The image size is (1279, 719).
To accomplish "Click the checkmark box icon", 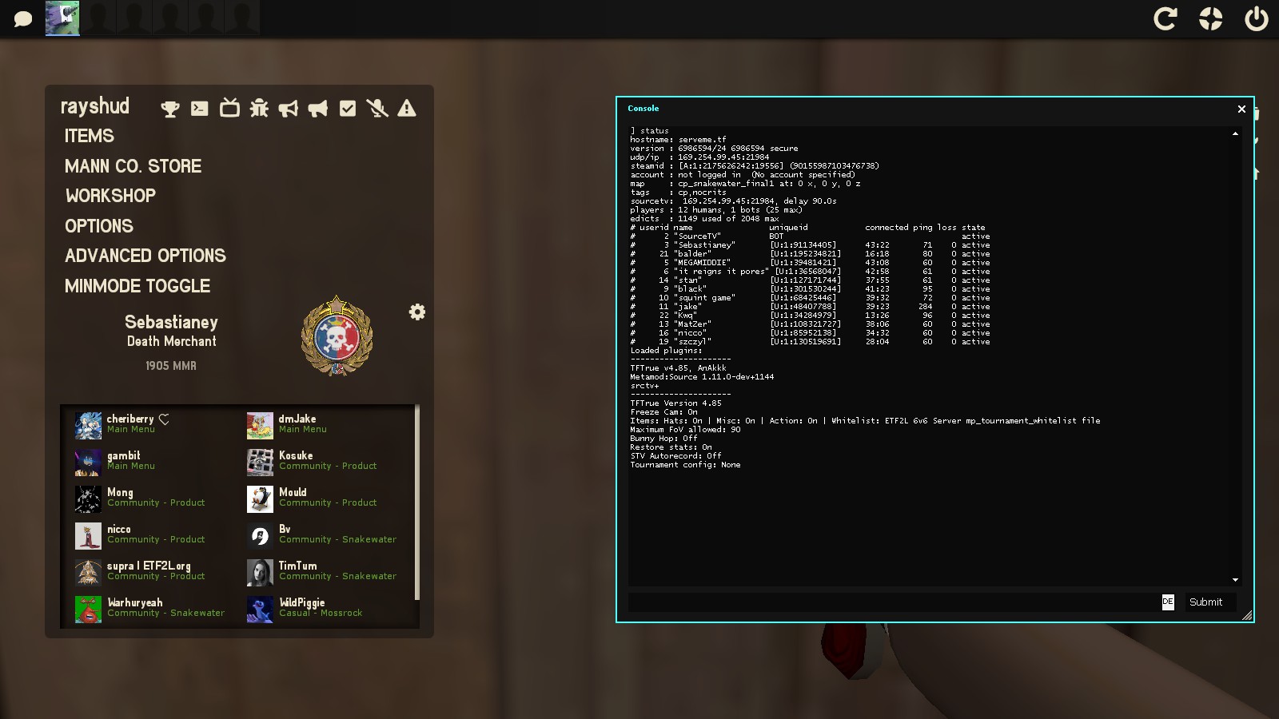I will click(348, 109).
